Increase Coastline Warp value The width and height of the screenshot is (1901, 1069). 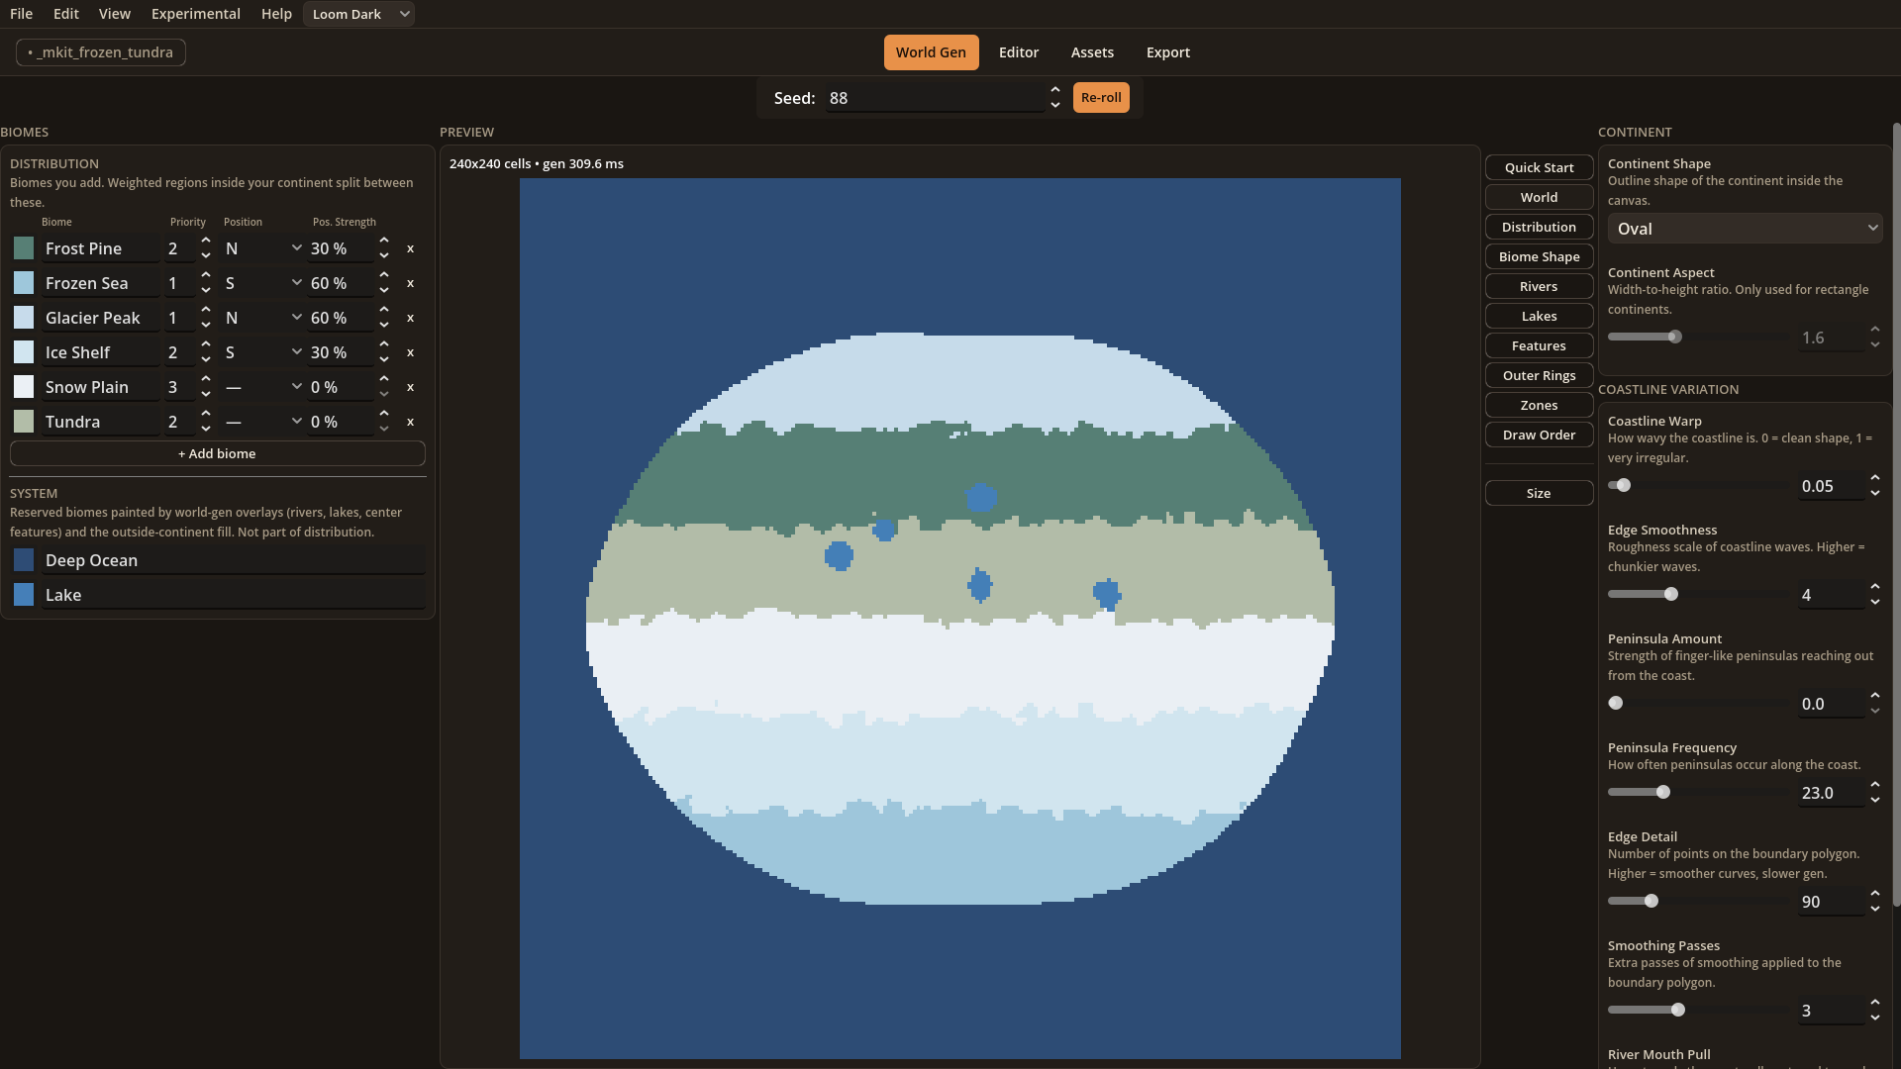pyautogui.click(x=1875, y=478)
